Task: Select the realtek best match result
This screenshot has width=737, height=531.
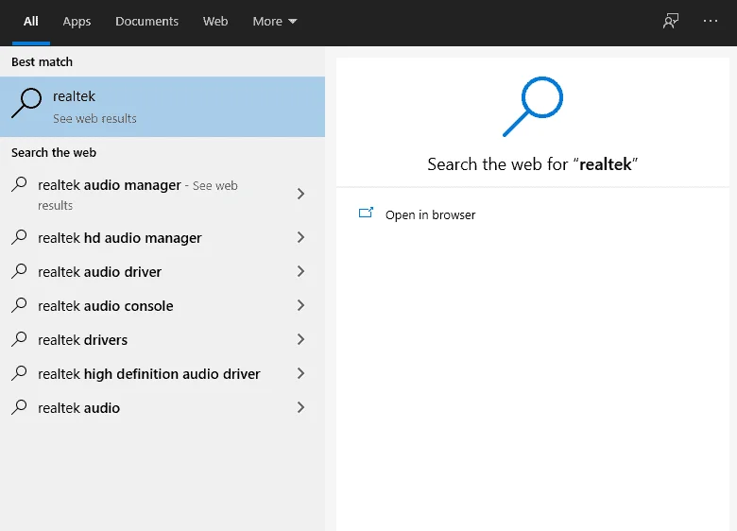Action: [x=163, y=107]
